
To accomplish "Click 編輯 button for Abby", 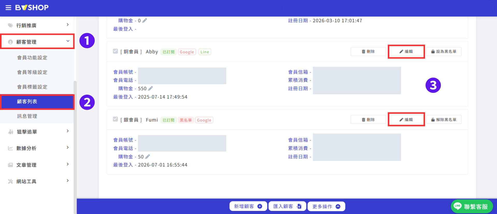I will [406, 51].
